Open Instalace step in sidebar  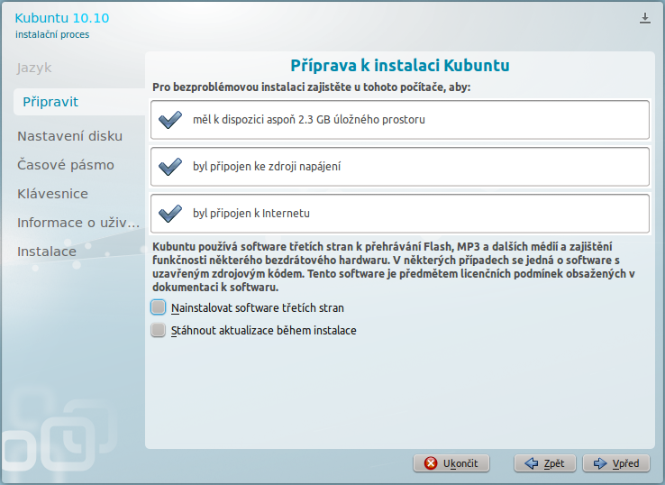47,252
